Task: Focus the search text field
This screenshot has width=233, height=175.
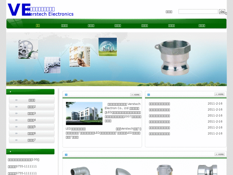Action: 198,12
